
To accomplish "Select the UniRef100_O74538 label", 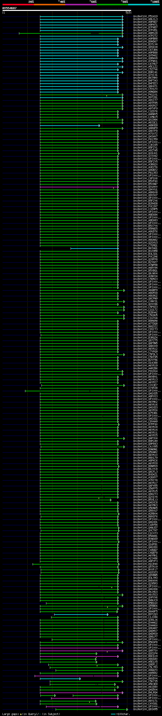I will (x=145, y=388).
